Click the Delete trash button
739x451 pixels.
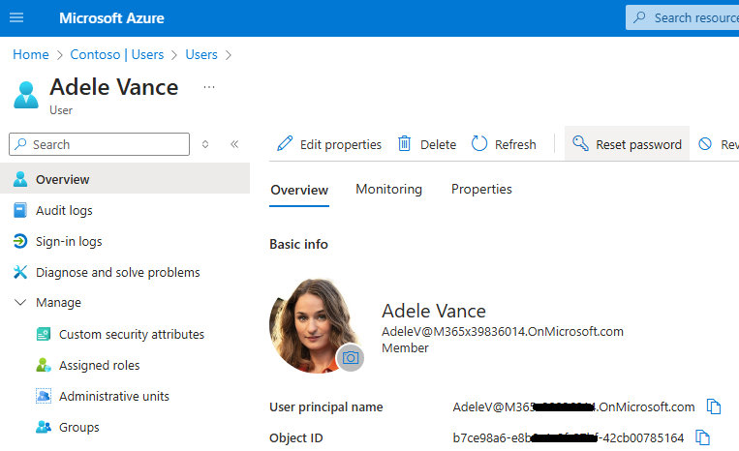(x=427, y=144)
